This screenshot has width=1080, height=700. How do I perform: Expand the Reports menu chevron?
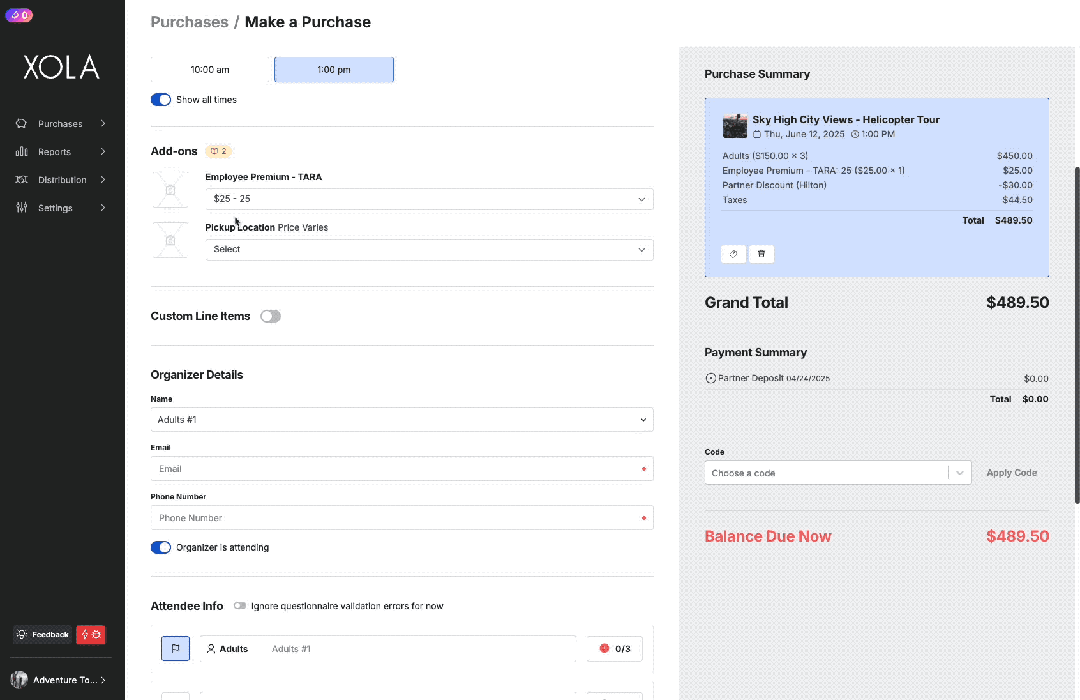point(103,151)
